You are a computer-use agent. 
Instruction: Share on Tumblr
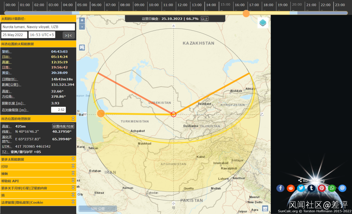coord(311,188)
